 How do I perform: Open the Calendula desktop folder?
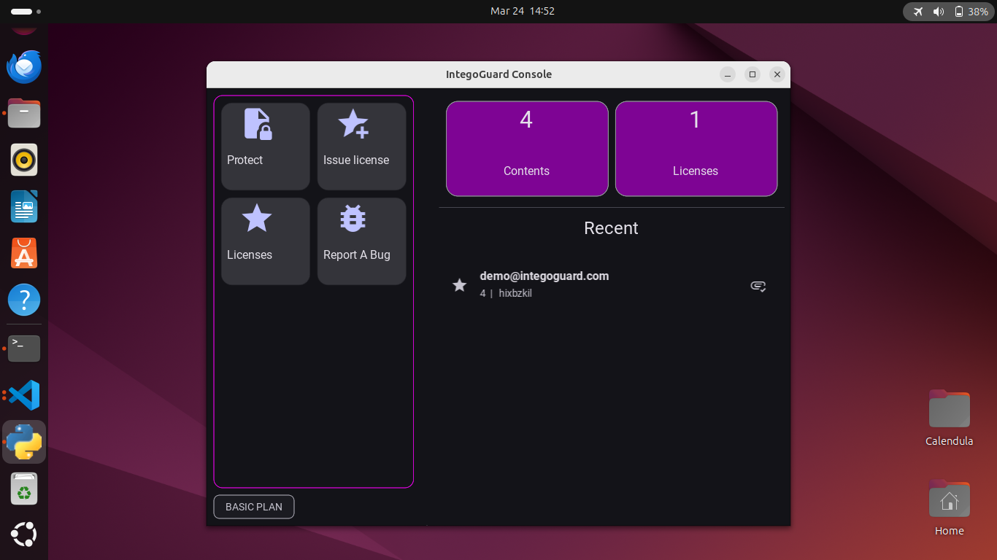949,418
